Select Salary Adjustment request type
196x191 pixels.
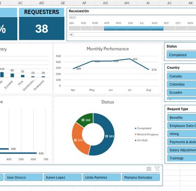(182, 150)
